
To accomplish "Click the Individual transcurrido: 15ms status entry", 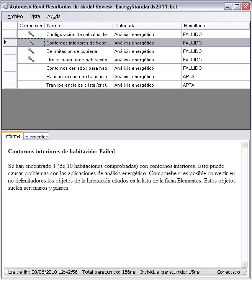I will (x=170, y=272).
